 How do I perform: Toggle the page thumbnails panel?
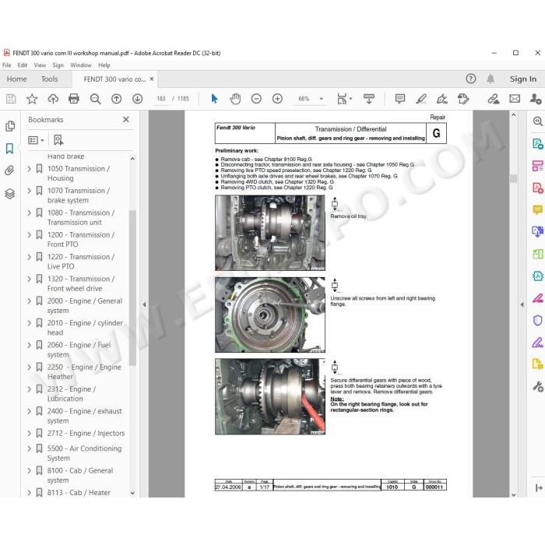coord(9,126)
